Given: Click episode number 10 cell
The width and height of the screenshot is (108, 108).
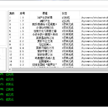Looking at the screenshot, I should click(x=10, y=48).
